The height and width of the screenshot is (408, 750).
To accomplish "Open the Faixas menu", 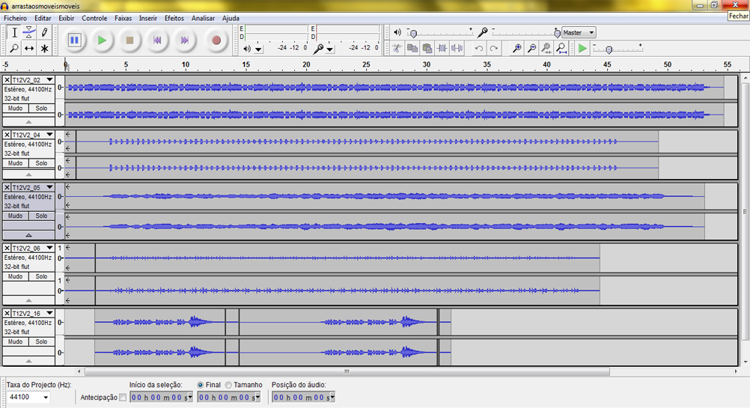I will coord(123,18).
